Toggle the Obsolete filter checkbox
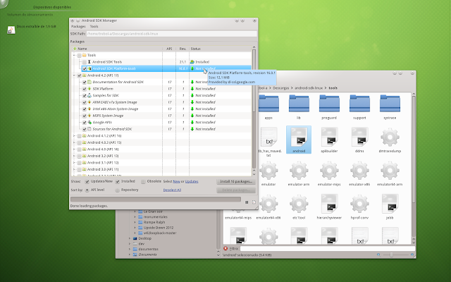The image size is (451, 282). pyautogui.click(x=142, y=181)
